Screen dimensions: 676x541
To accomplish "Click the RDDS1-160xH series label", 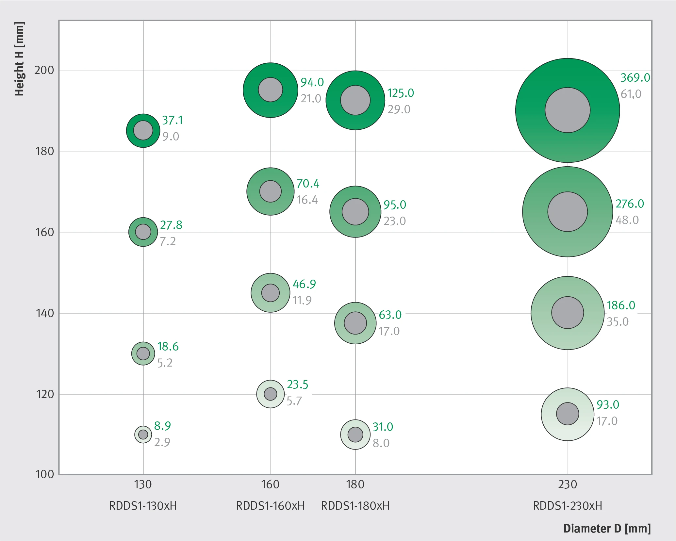I will (x=270, y=506).
